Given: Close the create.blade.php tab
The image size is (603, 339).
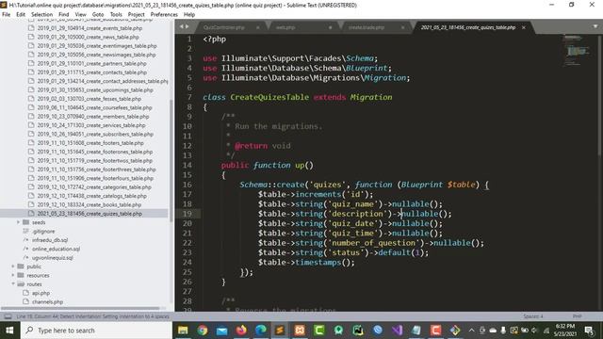Looking at the screenshot, I should [x=402, y=27].
